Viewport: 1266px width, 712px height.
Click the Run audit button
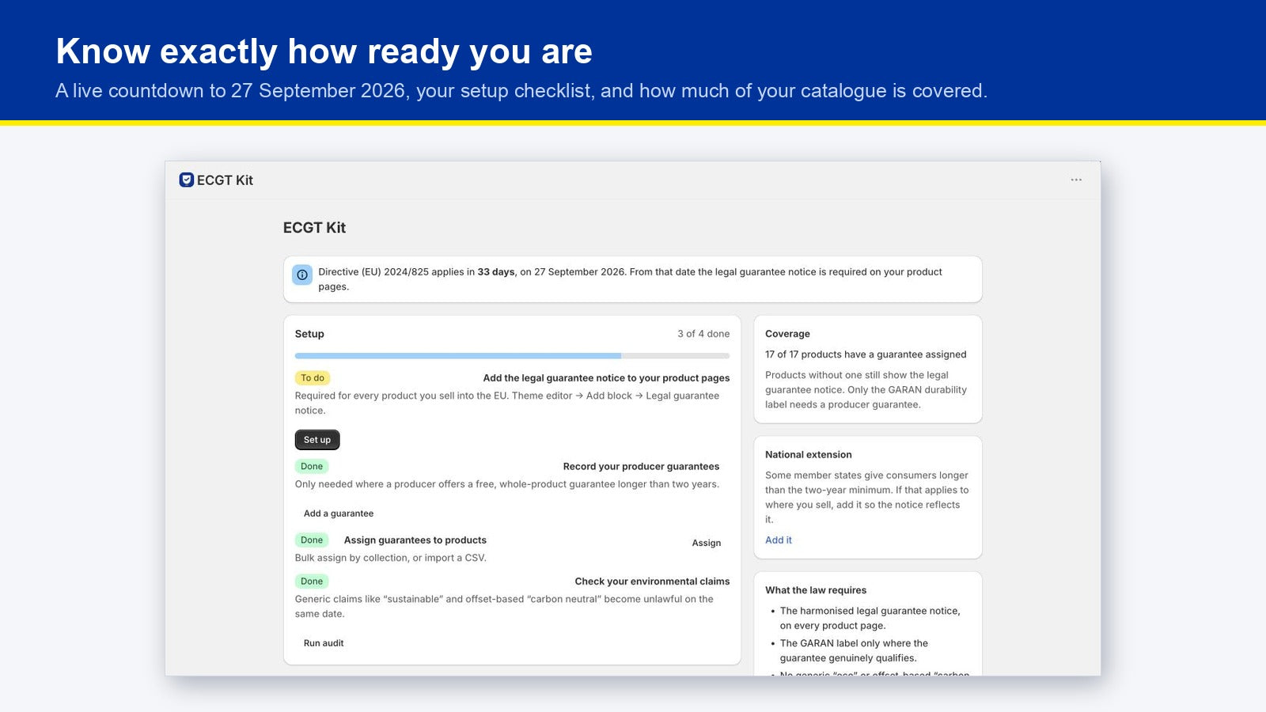[x=324, y=643]
